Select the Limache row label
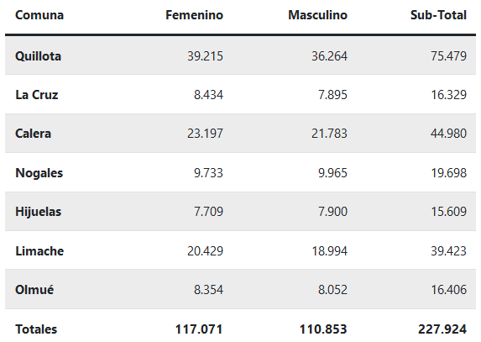 pyautogui.click(x=39, y=250)
